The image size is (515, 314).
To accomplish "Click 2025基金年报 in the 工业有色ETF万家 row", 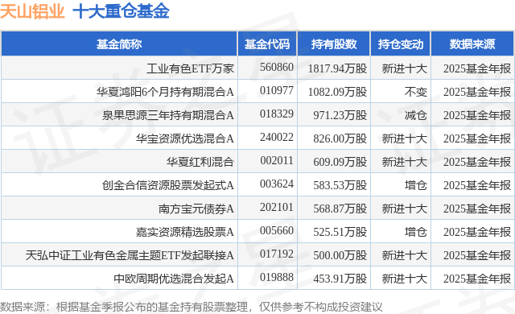I will (477, 68).
